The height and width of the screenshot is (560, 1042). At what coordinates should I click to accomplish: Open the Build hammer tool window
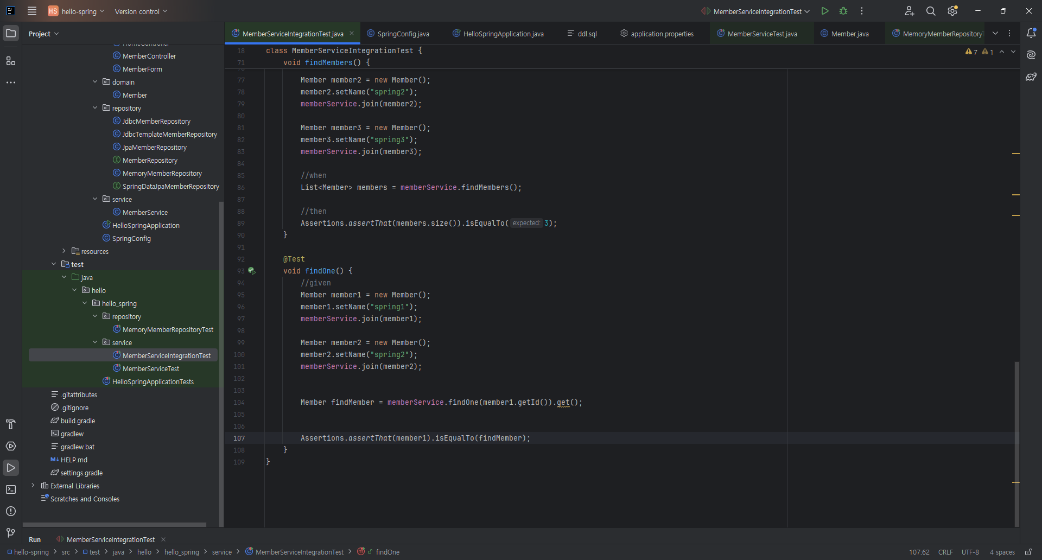(x=11, y=424)
